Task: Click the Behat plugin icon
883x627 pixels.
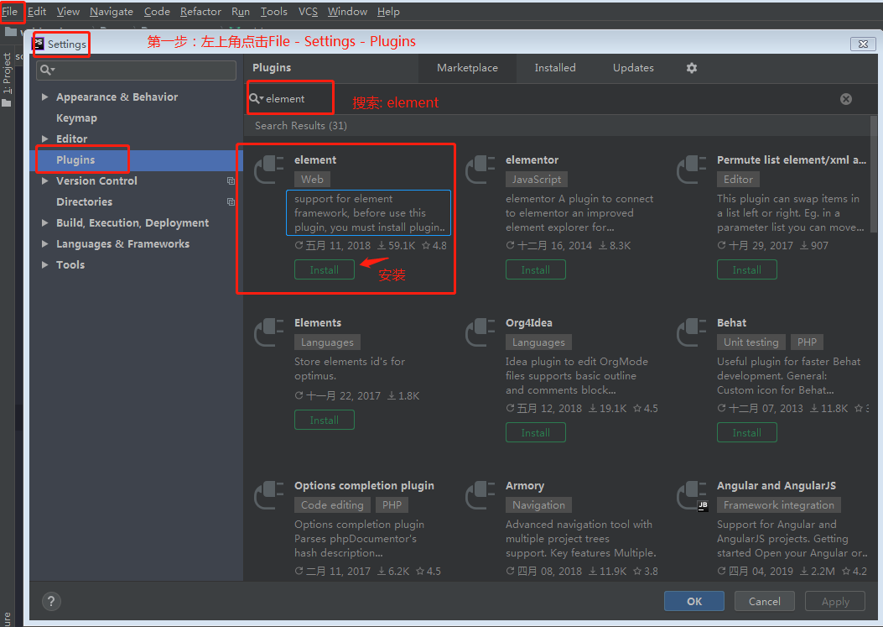Action: (x=691, y=332)
